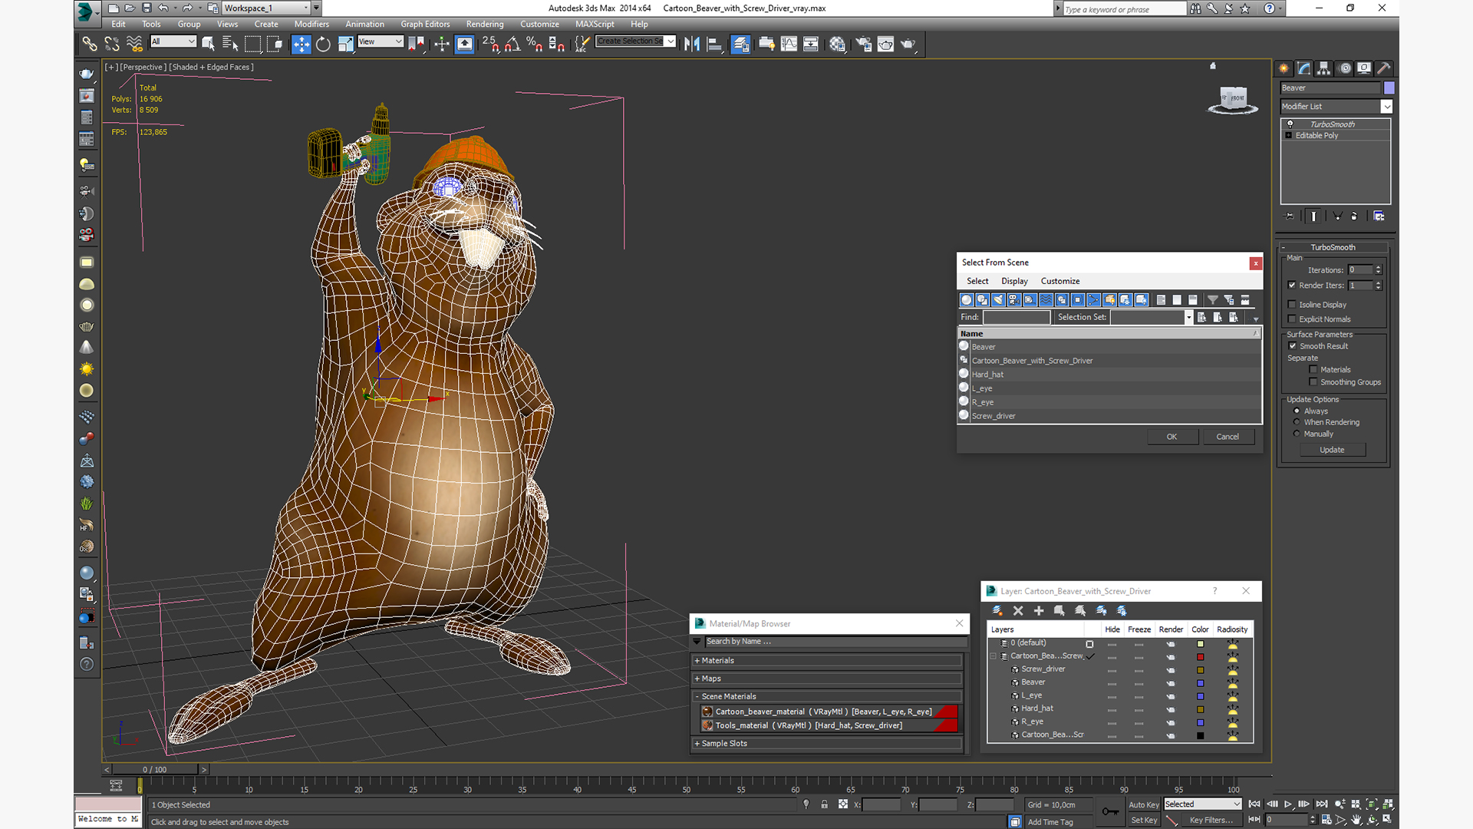This screenshot has height=829, width=1473.
Task: Click Cancel in Select From Scene dialog
Action: [x=1227, y=437]
